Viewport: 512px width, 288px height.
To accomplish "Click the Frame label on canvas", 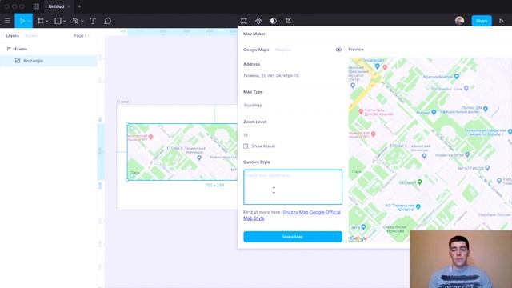I will (122, 102).
